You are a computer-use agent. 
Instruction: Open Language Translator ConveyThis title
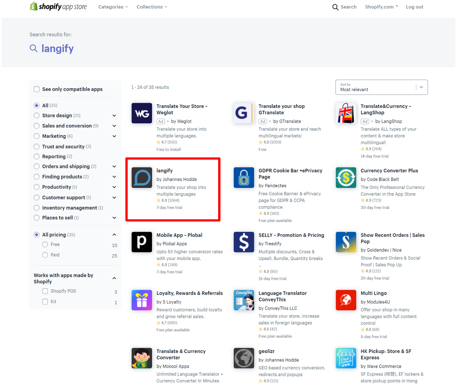pos(283,296)
